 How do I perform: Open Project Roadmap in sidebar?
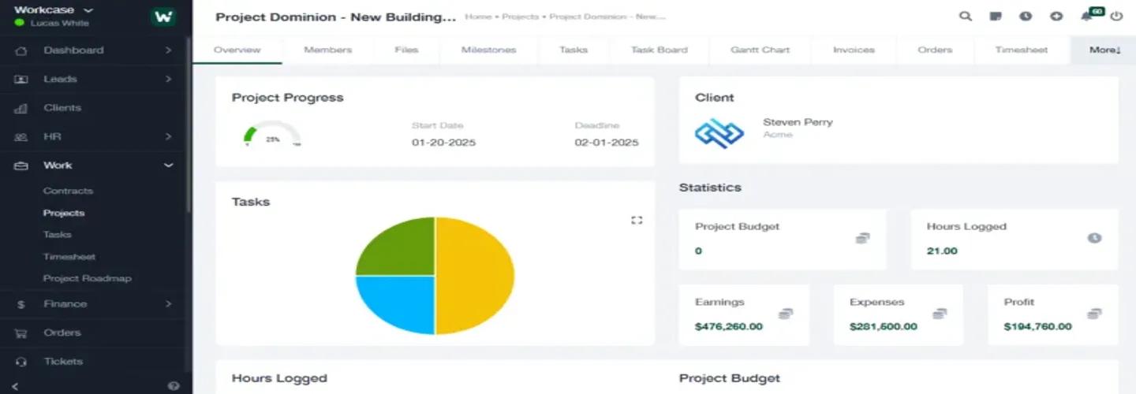(x=87, y=278)
